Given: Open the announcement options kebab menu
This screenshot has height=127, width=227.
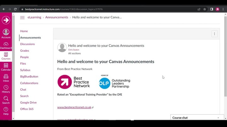Looking at the screenshot, I should point(214,34).
